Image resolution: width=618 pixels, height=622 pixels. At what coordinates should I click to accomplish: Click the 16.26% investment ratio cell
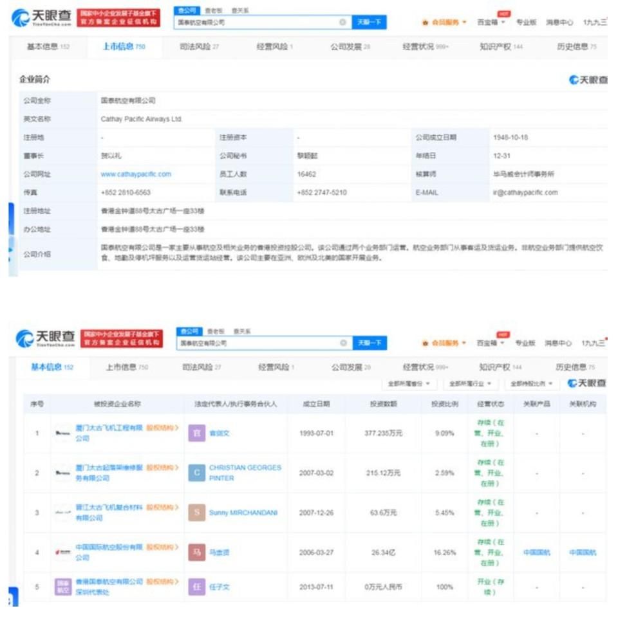click(x=445, y=552)
